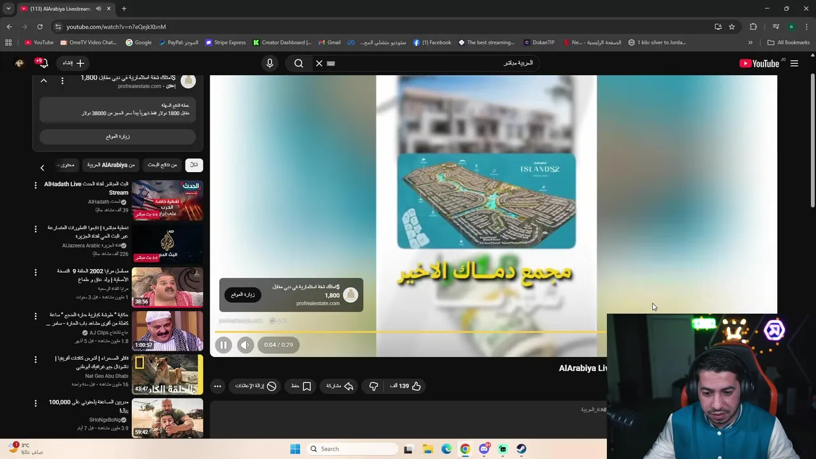Click the yellow ad progress bar

tap(410, 332)
